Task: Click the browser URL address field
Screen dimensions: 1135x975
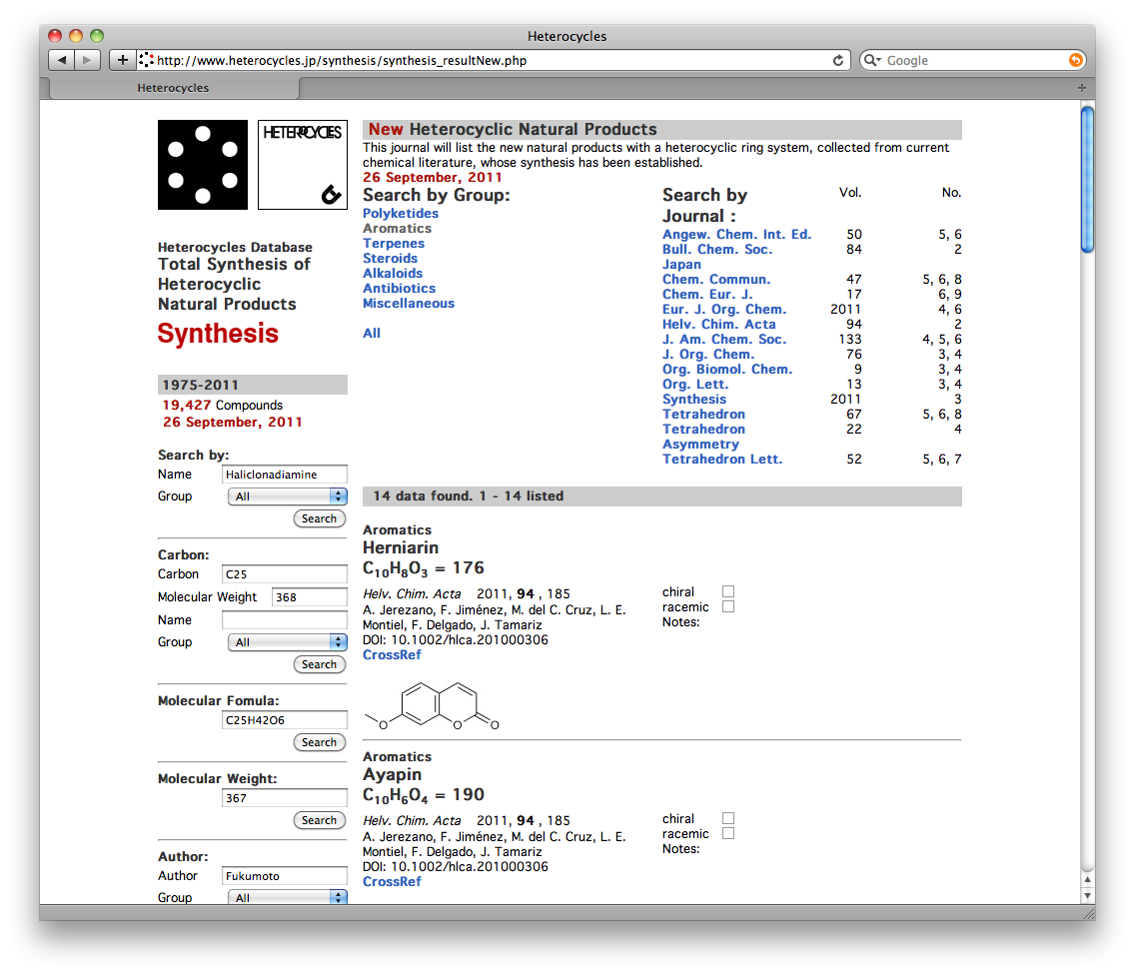Action: (493, 60)
